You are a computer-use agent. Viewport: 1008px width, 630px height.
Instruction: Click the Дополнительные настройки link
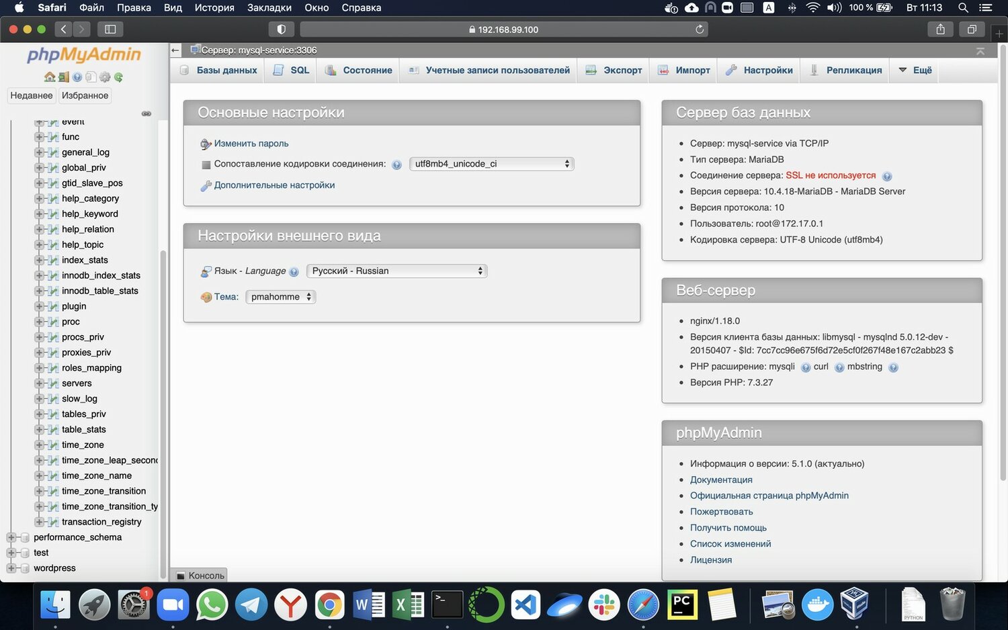274,185
